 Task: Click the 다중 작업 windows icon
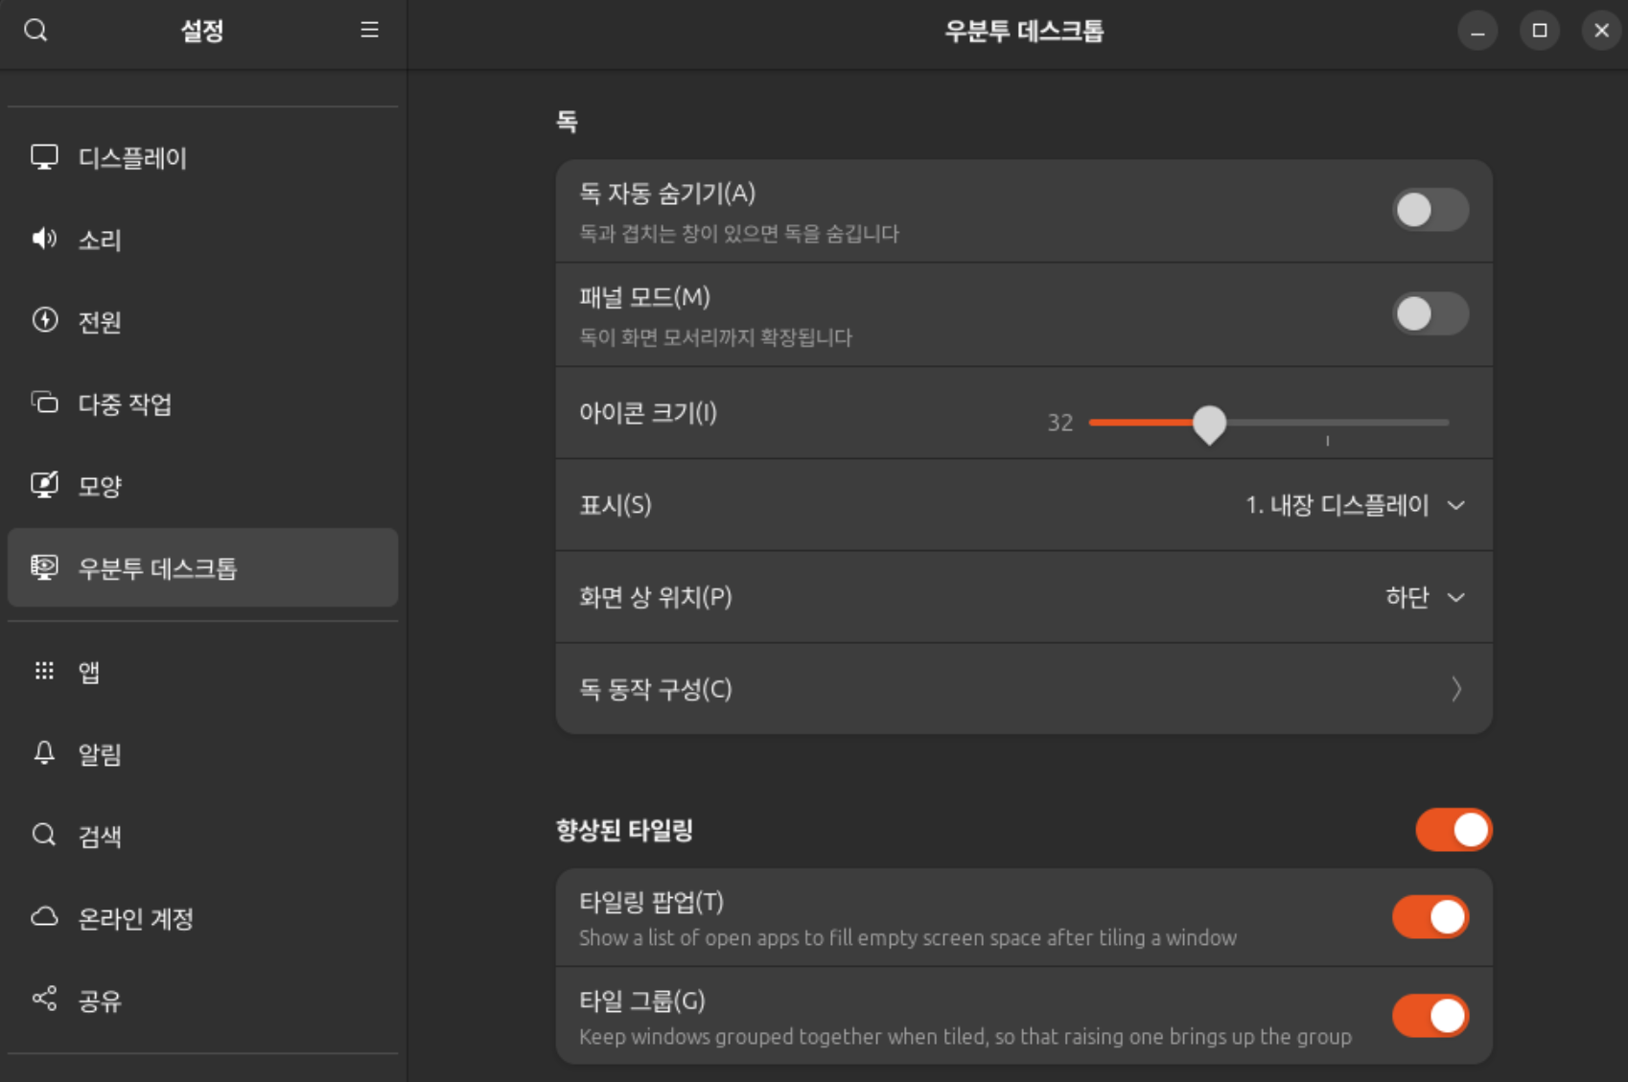(x=44, y=403)
